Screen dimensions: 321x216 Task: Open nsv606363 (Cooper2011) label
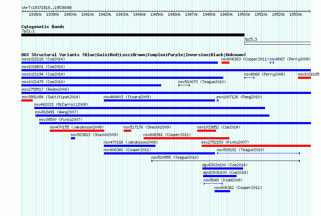[245, 59]
